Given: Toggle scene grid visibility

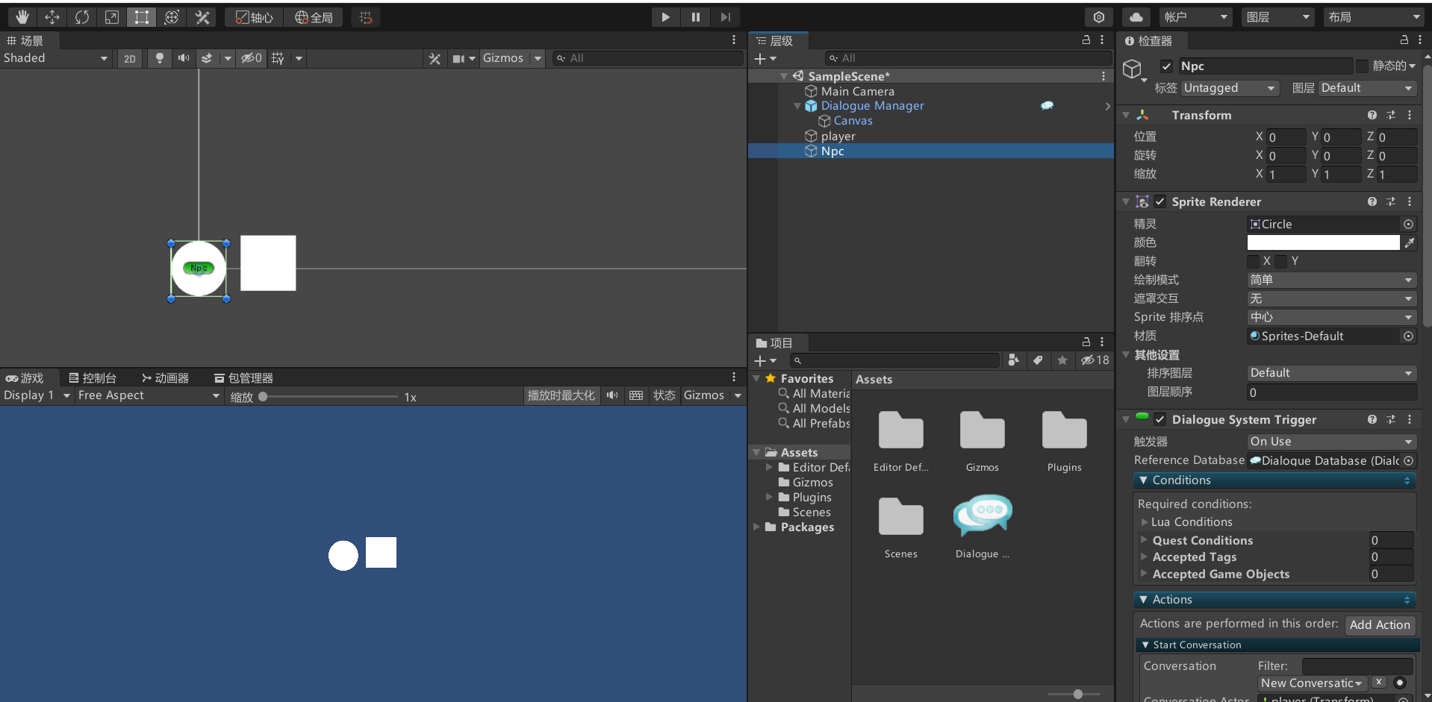Looking at the screenshot, I should tap(278, 58).
